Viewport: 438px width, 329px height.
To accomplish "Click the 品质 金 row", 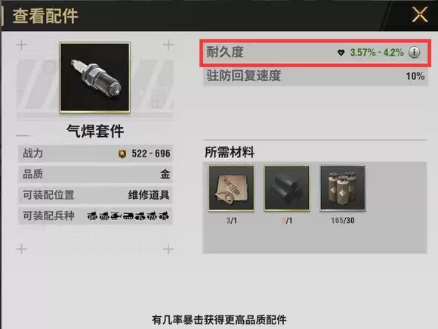I will pos(95,174).
